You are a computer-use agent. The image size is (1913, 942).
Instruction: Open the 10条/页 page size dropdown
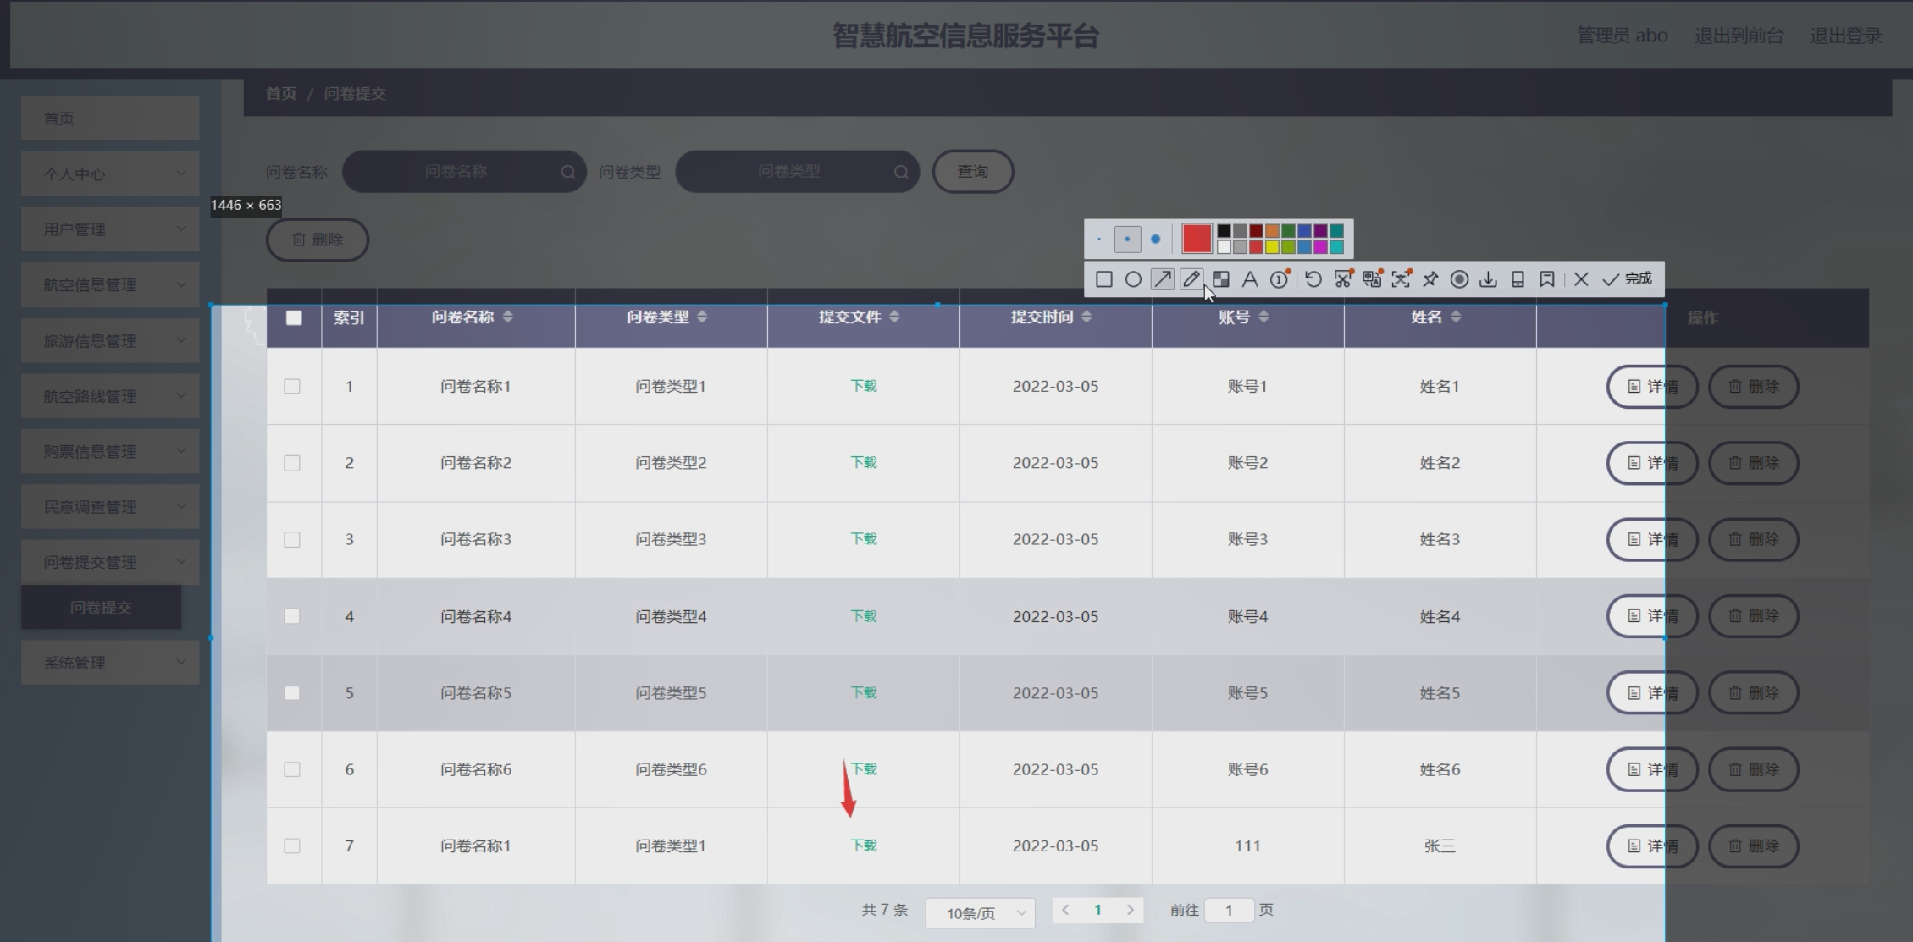(x=980, y=913)
